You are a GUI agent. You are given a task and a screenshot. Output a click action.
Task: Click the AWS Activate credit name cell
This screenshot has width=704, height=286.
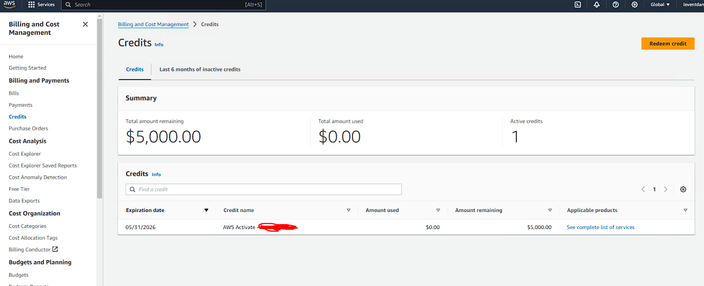tap(260, 227)
